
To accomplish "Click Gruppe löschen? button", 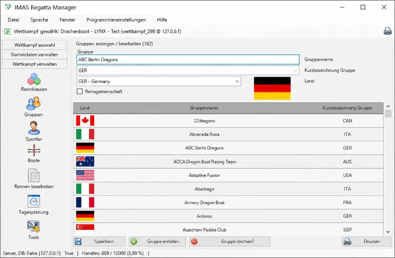I will click(x=230, y=241).
